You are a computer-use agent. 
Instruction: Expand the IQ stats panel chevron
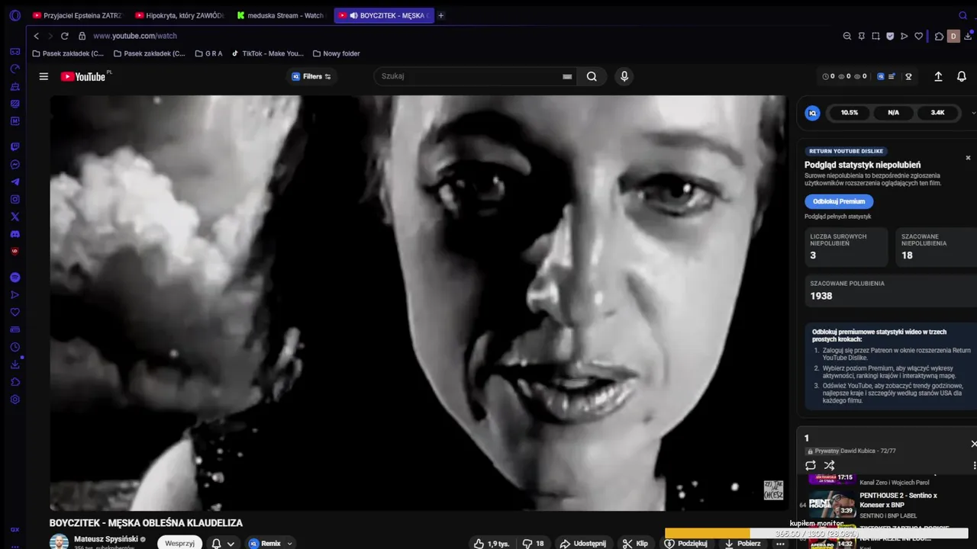coord(973,113)
